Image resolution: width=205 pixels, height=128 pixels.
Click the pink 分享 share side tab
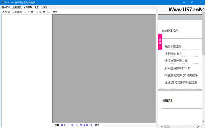point(160,41)
